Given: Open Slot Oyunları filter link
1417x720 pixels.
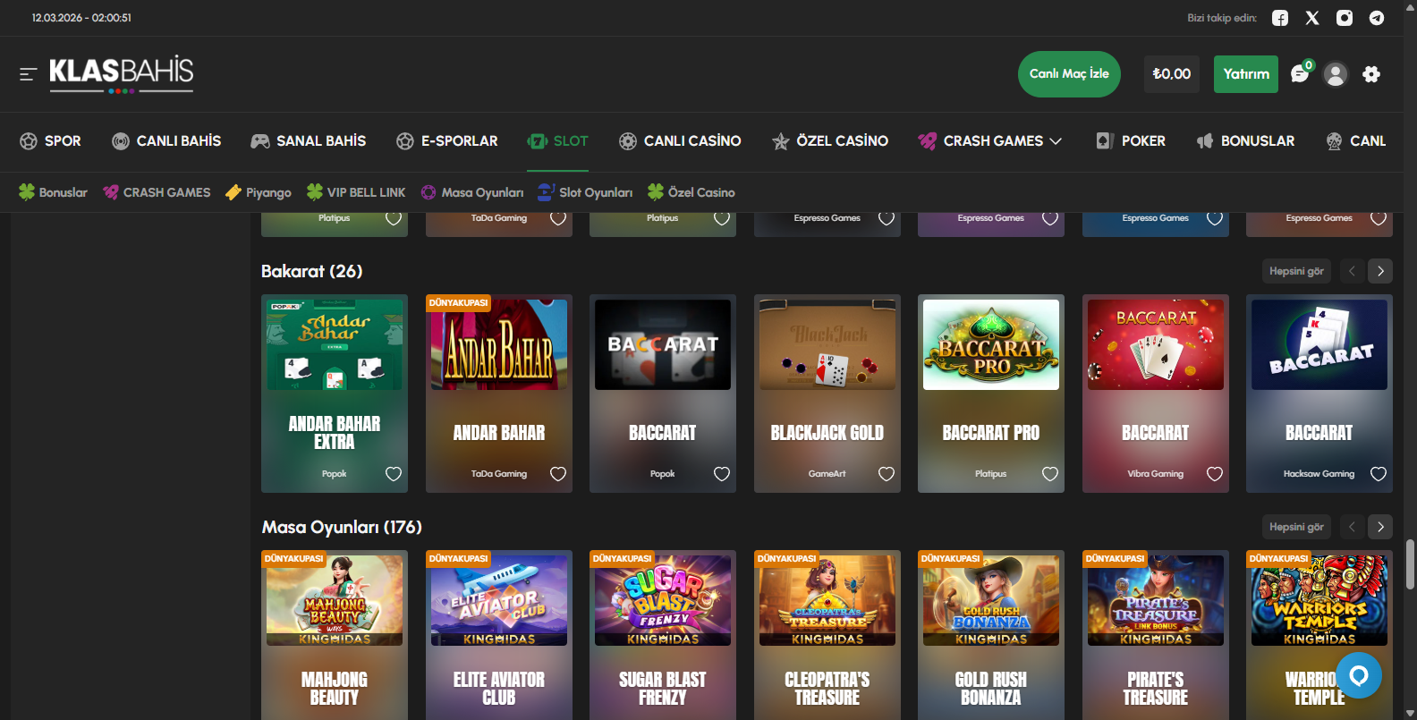Looking at the screenshot, I should [585, 192].
